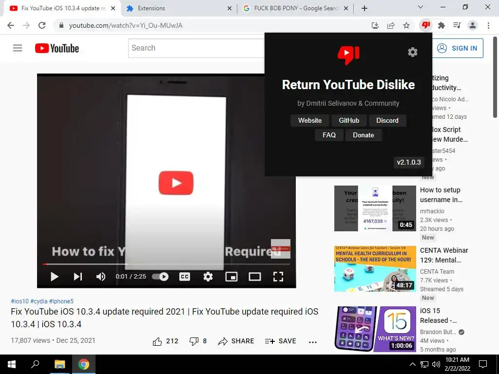This screenshot has height=374, width=499.
Task: Click the SIGN IN button
Action: pyautogui.click(x=458, y=48)
